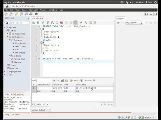
Task: Click the Search objects field
Action: click(x=17, y=23)
